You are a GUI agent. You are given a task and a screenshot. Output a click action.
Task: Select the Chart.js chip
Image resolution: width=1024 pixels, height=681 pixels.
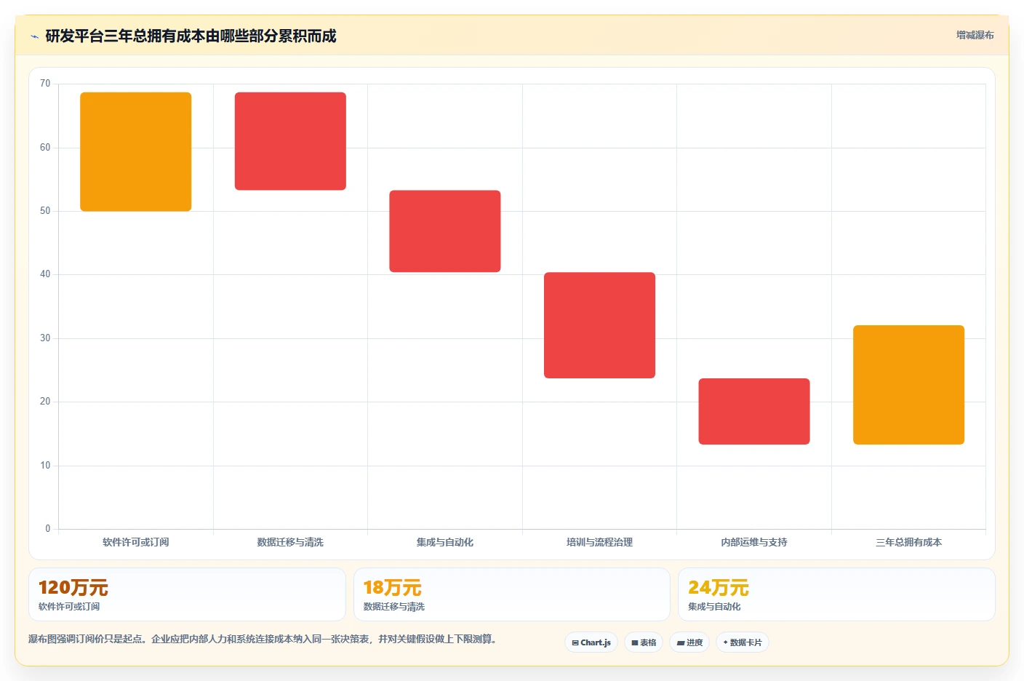click(591, 642)
